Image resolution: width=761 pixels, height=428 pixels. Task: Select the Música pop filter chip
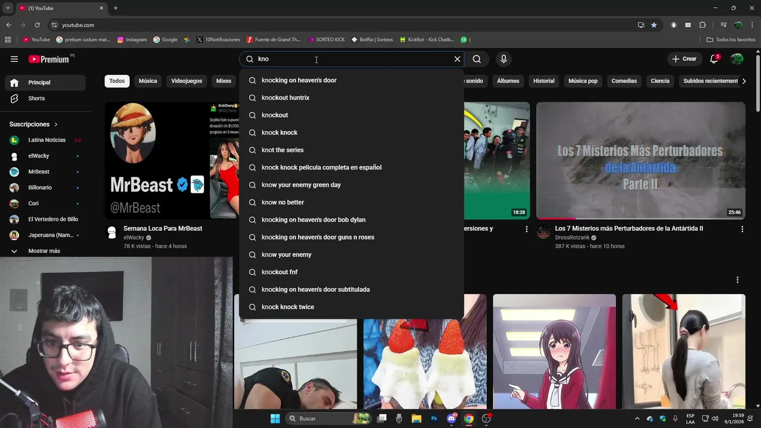583,81
